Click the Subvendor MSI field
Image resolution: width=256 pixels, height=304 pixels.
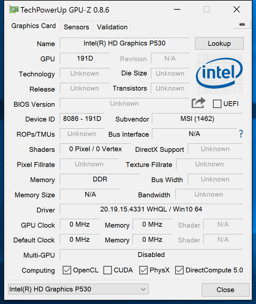(x=197, y=119)
